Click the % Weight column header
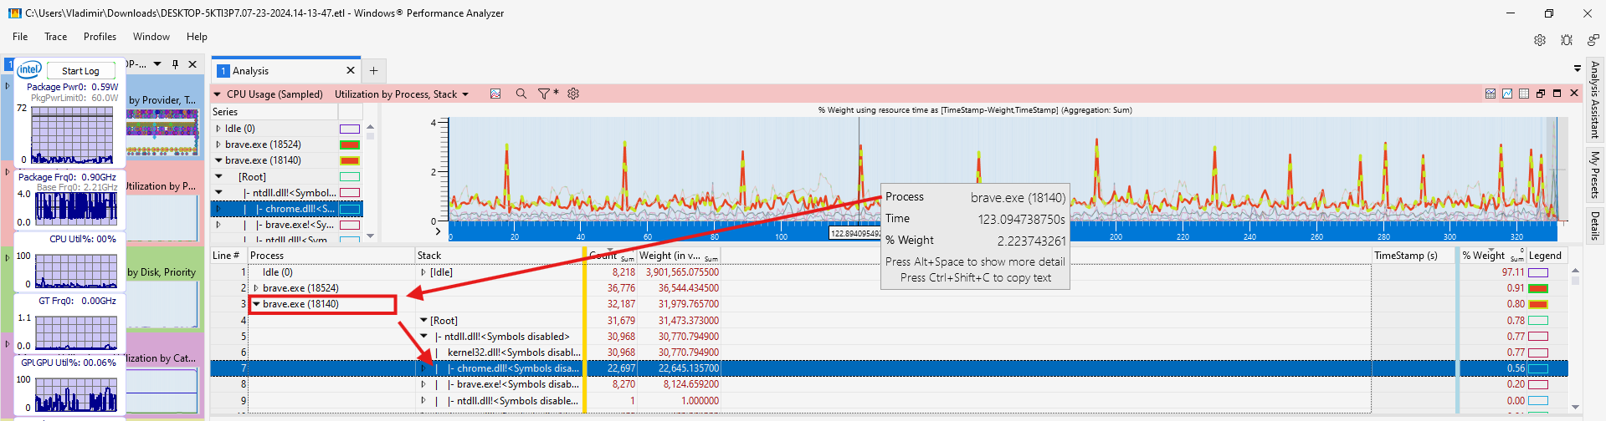The height and width of the screenshot is (421, 1606). tap(1493, 256)
